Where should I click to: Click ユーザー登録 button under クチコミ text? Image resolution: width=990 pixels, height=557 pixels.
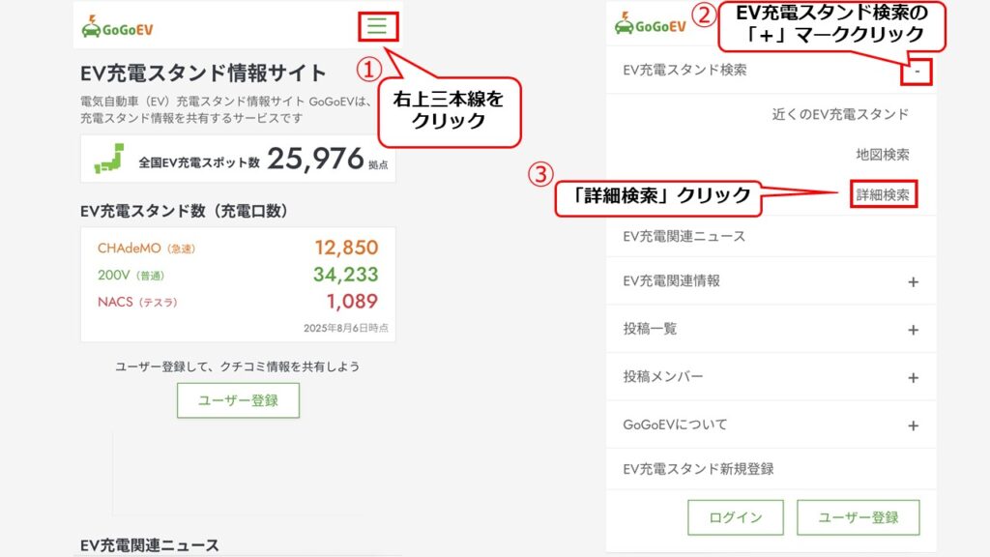coord(238,400)
